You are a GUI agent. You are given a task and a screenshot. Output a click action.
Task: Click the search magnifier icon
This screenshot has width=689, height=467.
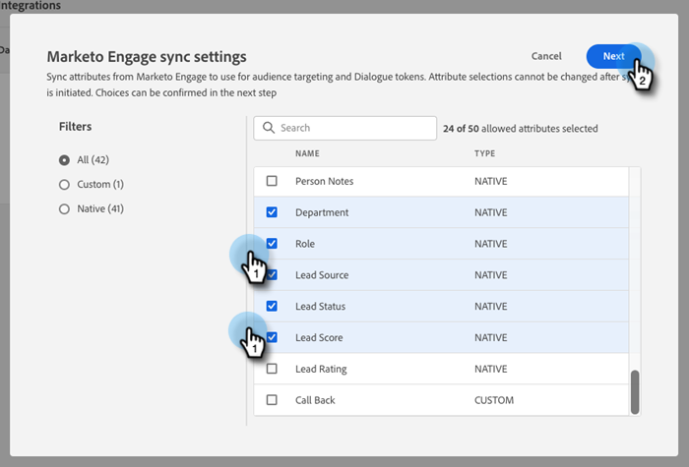click(x=267, y=128)
